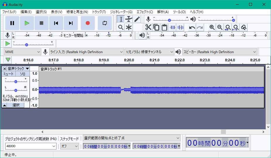This screenshot has height=158, width=271.
Task: Click the horizontal scrollbar thumb
Action: coord(223,132)
